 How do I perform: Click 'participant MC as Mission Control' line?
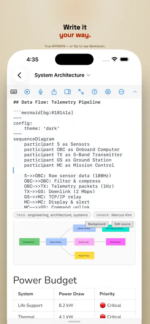[x=69, y=165]
